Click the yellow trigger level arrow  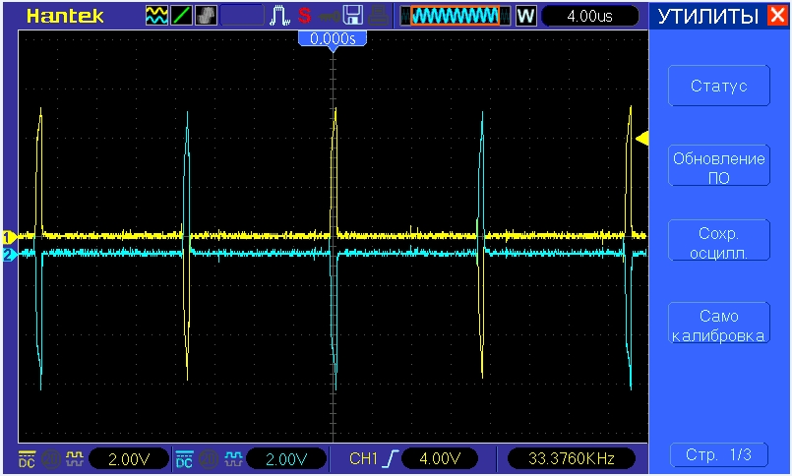point(641,140)
